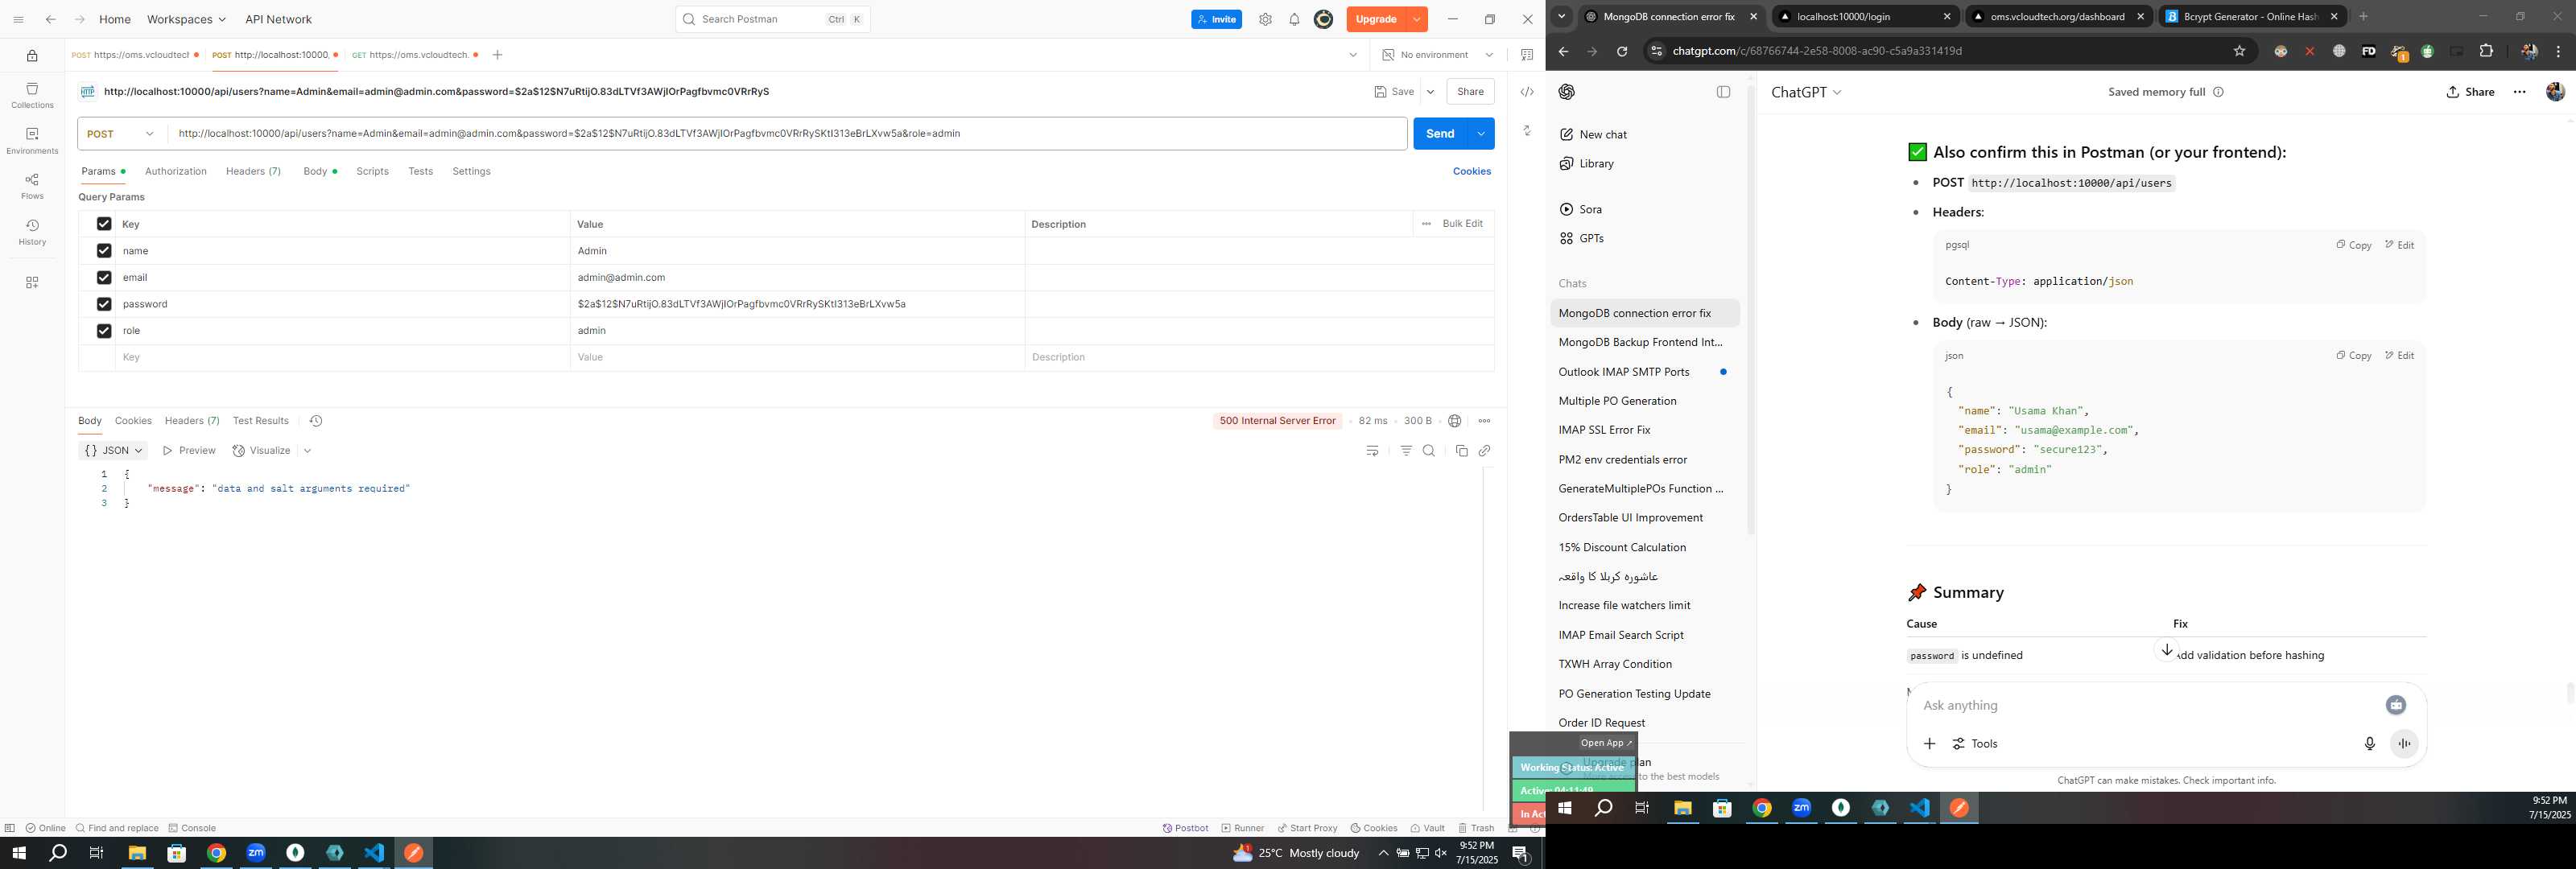The width and height of the screenshot is (2576, 869).
Task: Expand Workspaces menu in Postman
Action: (186, 19)
